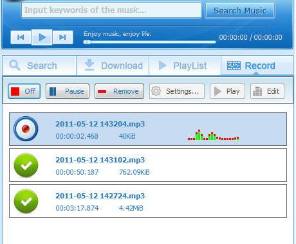This screenshot has height=244, width=296.
Task: Play the selected recording
Action: point(227,91)
